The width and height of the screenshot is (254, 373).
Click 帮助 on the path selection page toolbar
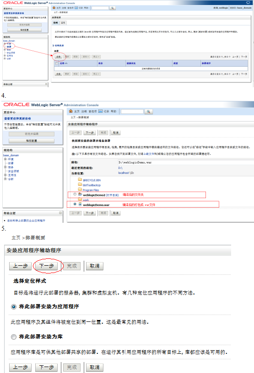[x=113, y=111]
